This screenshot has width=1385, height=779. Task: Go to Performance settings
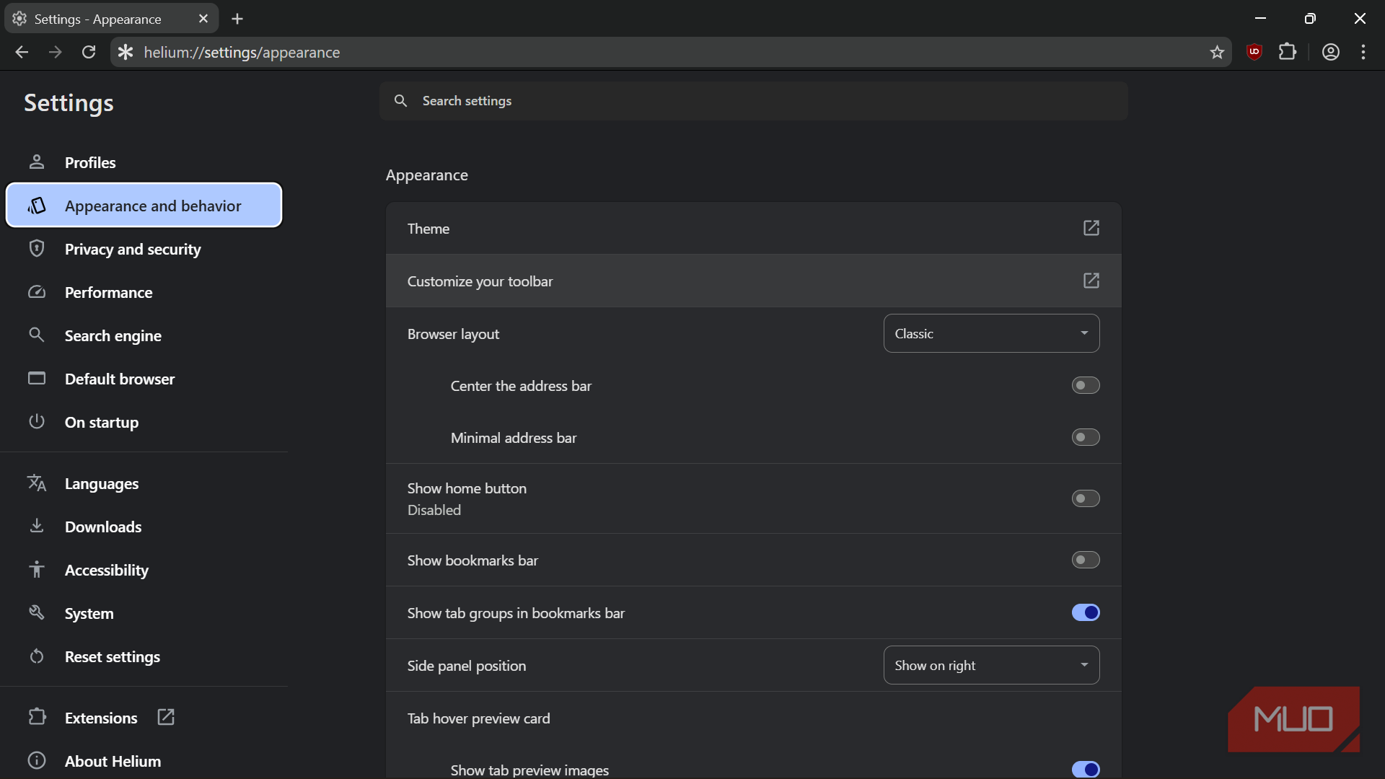point(144,292)
